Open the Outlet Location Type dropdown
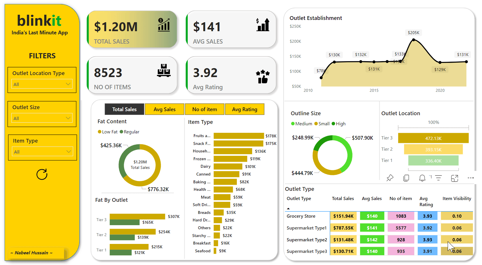The image size is (482, 265). click(x=42, y=84)
